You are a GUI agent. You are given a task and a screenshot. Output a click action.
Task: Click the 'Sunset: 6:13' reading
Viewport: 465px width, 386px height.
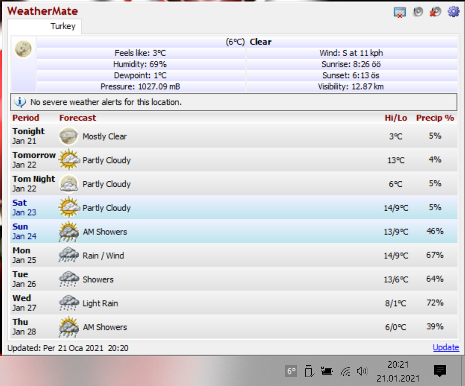coord(351,76)
